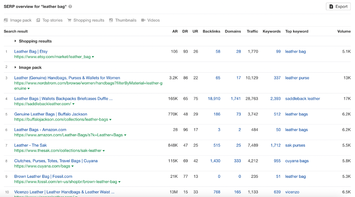Viewport: 355px width, 197px height.
Task: Open the Cuyana Clutches, Purses, Totes result
Action: tap(56, 161)
